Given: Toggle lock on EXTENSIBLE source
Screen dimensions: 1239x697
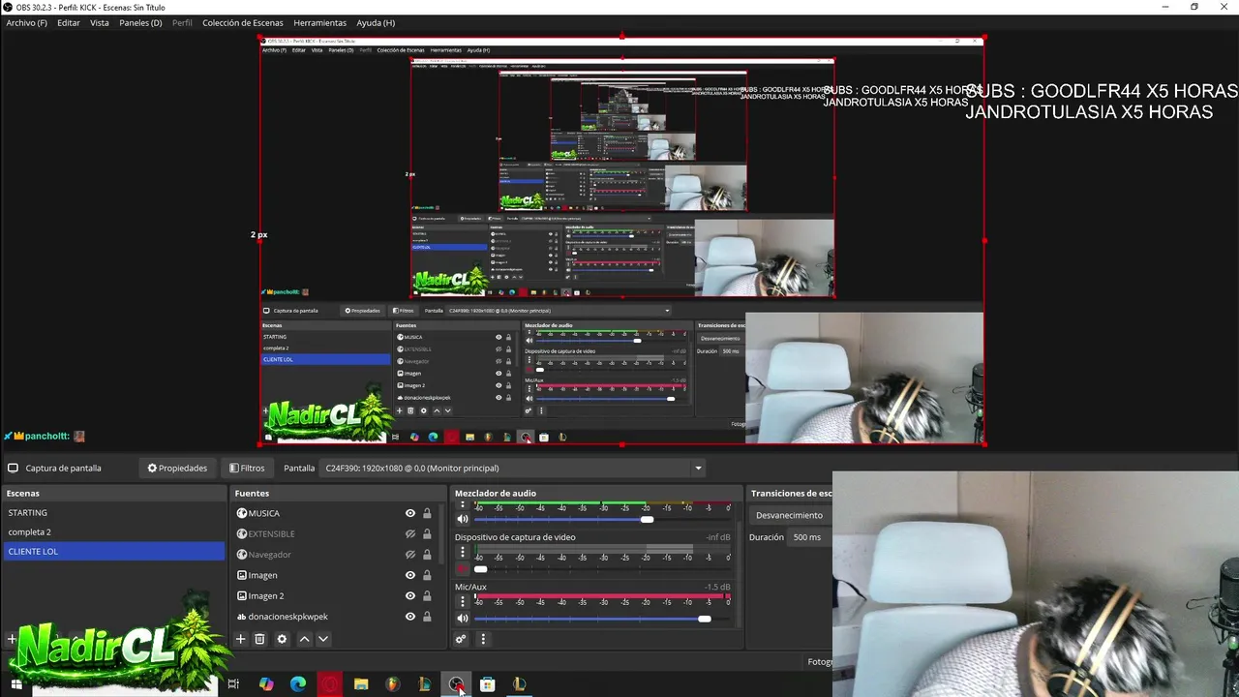Looking at the screenshot, I should [427, 534].
